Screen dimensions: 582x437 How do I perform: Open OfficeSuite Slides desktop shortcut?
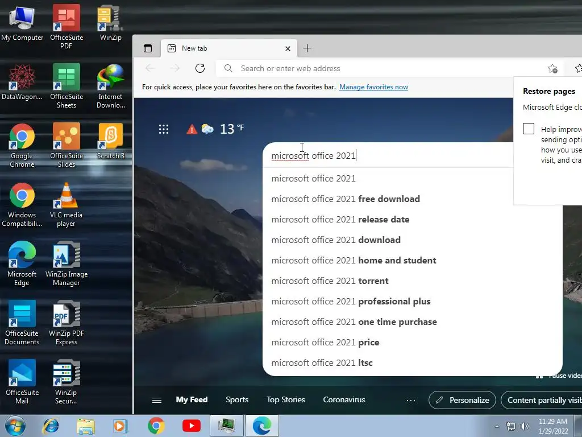click(x=66, y=145)
